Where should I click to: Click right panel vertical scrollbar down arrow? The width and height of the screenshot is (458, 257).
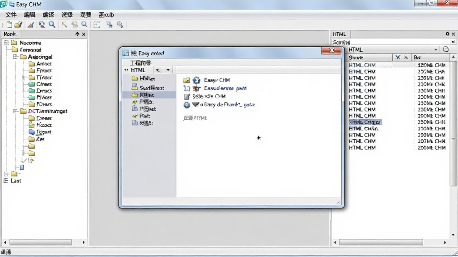[x=453, y=235]
